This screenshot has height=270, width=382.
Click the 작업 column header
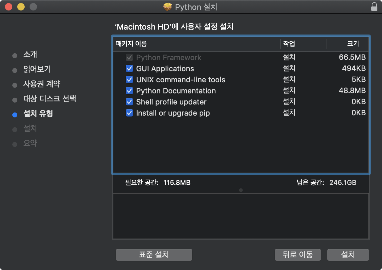[x=303, y=44]
